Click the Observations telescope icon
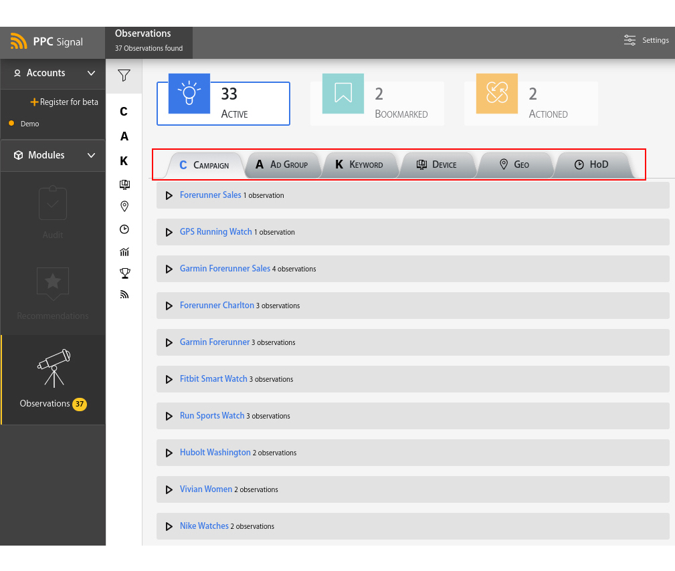675x571 pixels. coord(54,368)
